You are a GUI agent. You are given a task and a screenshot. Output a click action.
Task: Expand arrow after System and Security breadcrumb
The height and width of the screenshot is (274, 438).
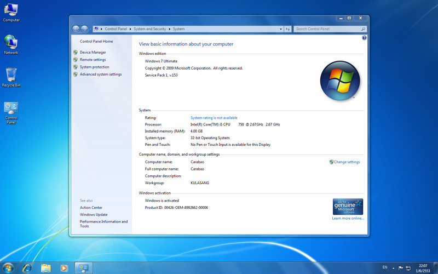click(169, 29)
